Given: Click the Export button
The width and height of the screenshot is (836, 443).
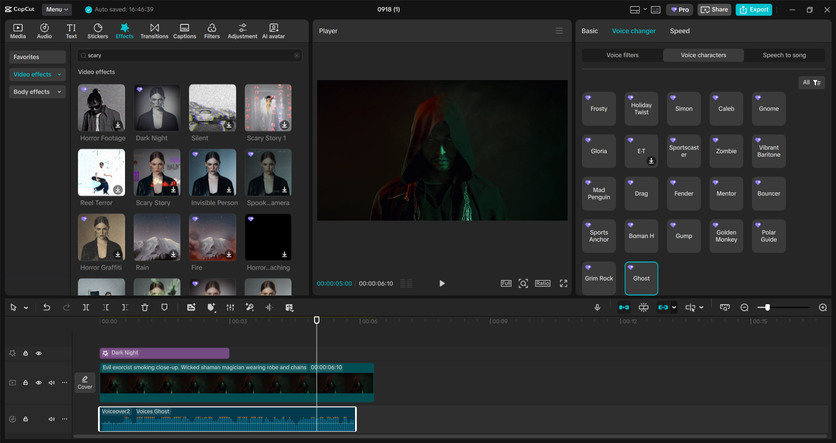Looking at the screenshot, I should click(753, 9).
